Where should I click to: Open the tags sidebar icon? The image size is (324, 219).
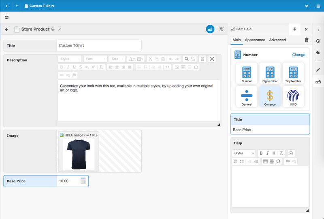coord(318,53)
